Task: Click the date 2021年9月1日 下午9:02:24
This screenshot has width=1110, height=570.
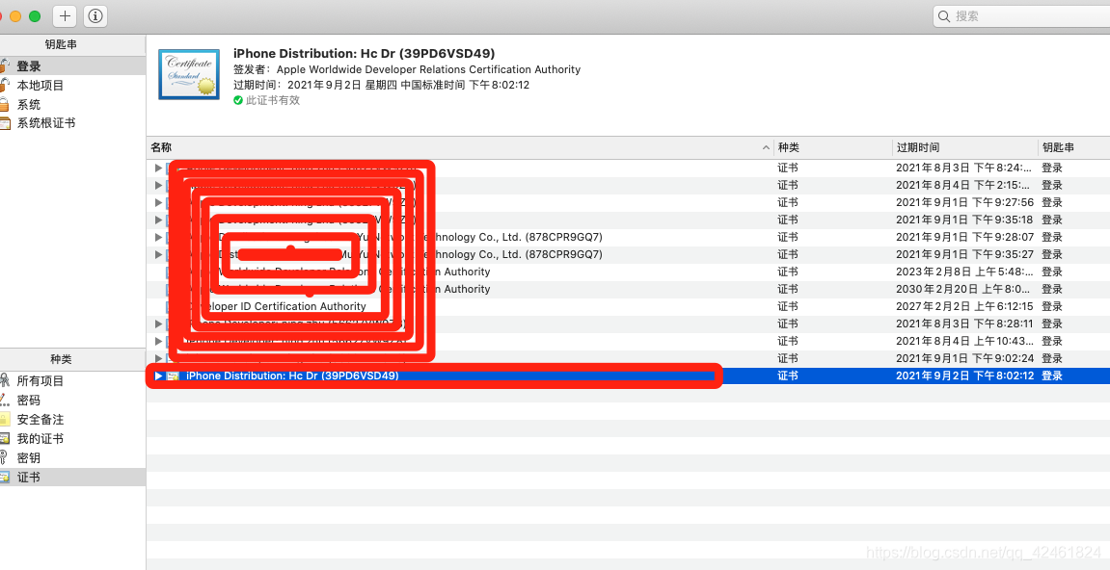Action: 965,358
